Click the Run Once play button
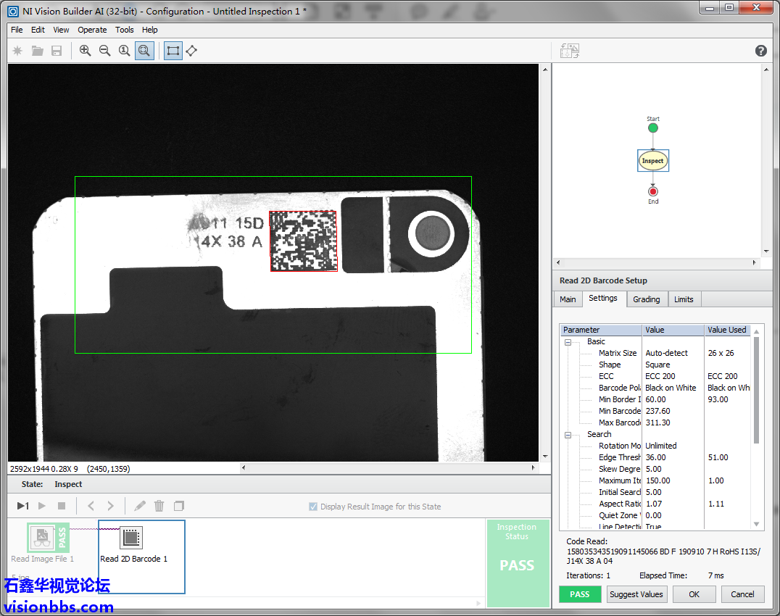 (23, 506)
